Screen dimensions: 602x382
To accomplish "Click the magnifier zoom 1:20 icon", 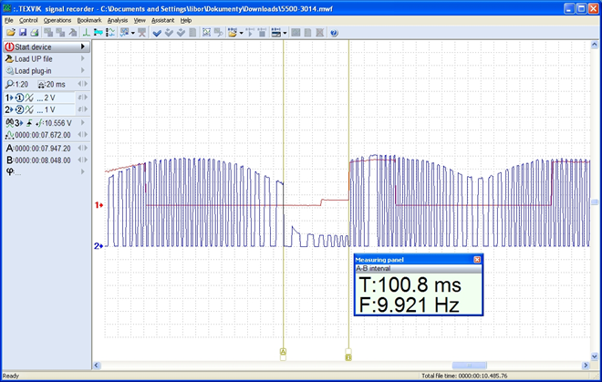I will click(x=10, y=84).
